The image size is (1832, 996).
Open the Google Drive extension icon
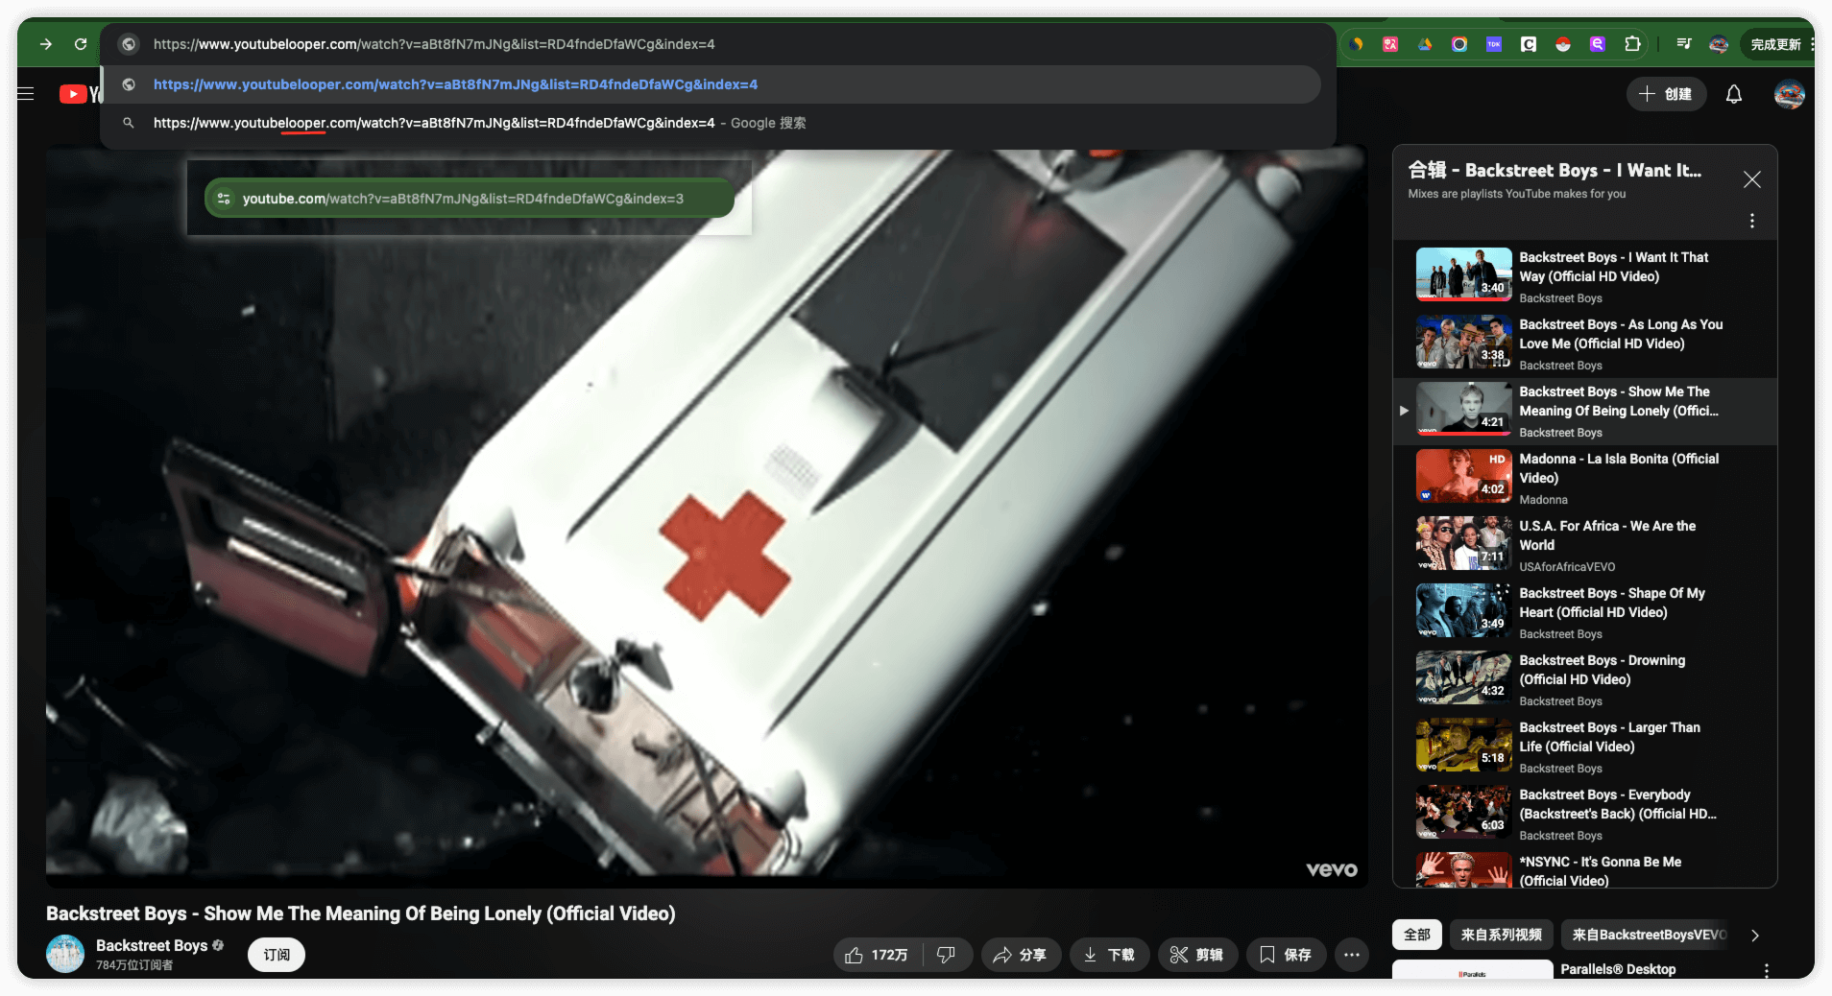1425,44
